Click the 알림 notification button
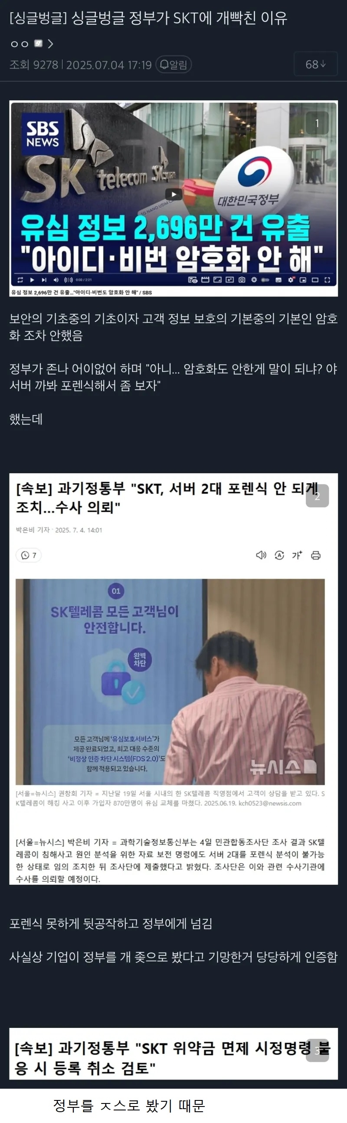Screen dimensions: 347x1123 [174, 65]
